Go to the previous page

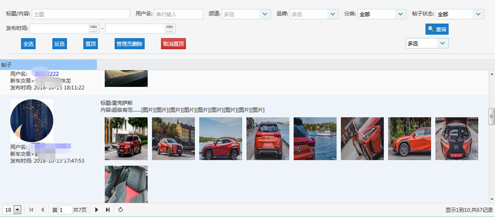click(x=42, y=209)
